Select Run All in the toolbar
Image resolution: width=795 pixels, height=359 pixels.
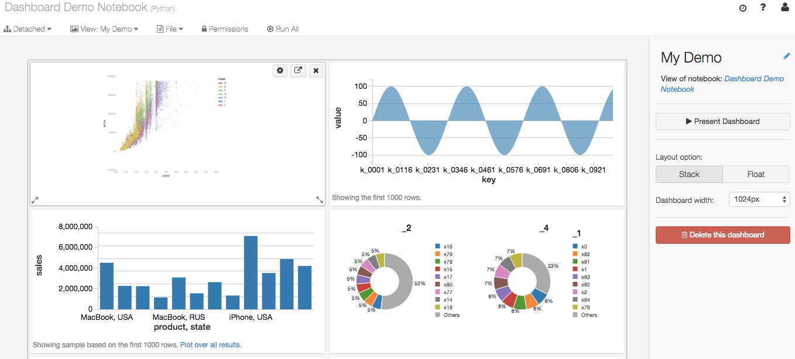point(283,28)
